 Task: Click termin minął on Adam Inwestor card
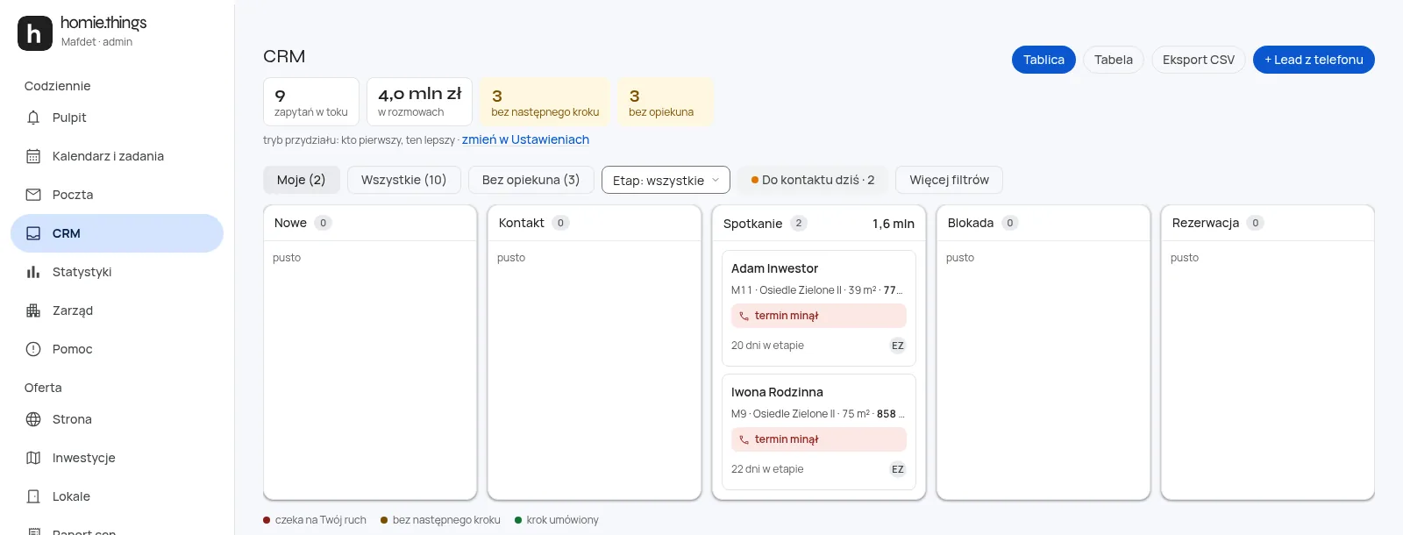pos(819,316)
